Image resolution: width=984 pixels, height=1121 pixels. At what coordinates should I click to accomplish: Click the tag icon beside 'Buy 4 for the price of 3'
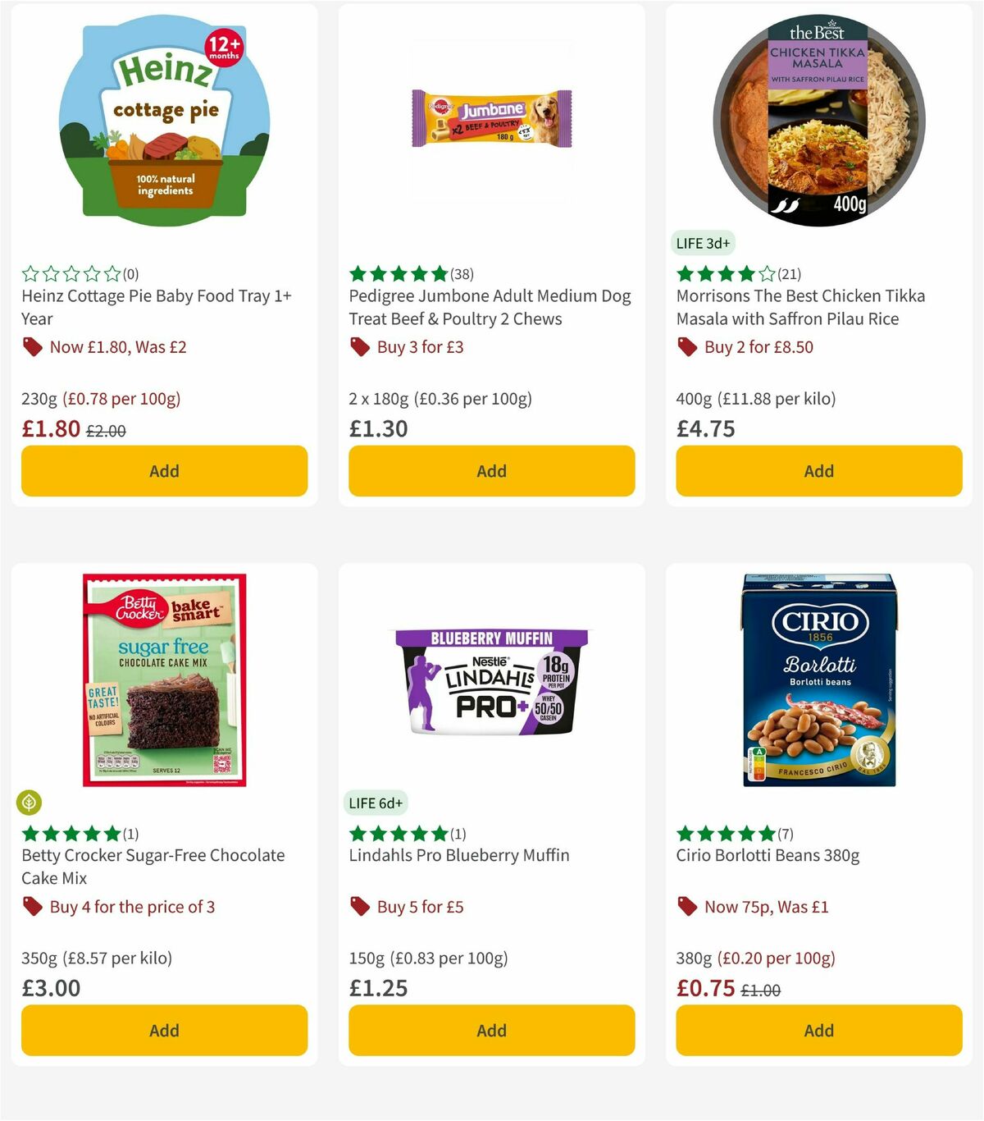(x=33, y=907)
